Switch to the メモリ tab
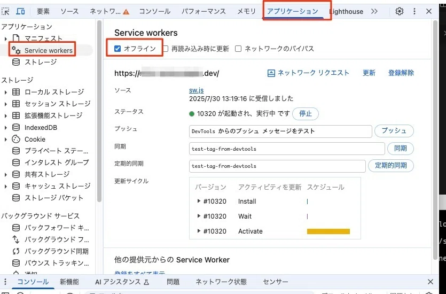This screenshot has width=446, height=294. tap(247, 11)
